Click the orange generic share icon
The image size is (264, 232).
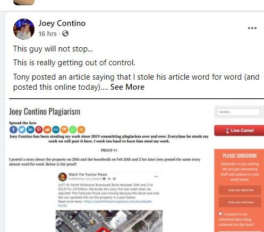pyautogui.click(x=81, y=130)
